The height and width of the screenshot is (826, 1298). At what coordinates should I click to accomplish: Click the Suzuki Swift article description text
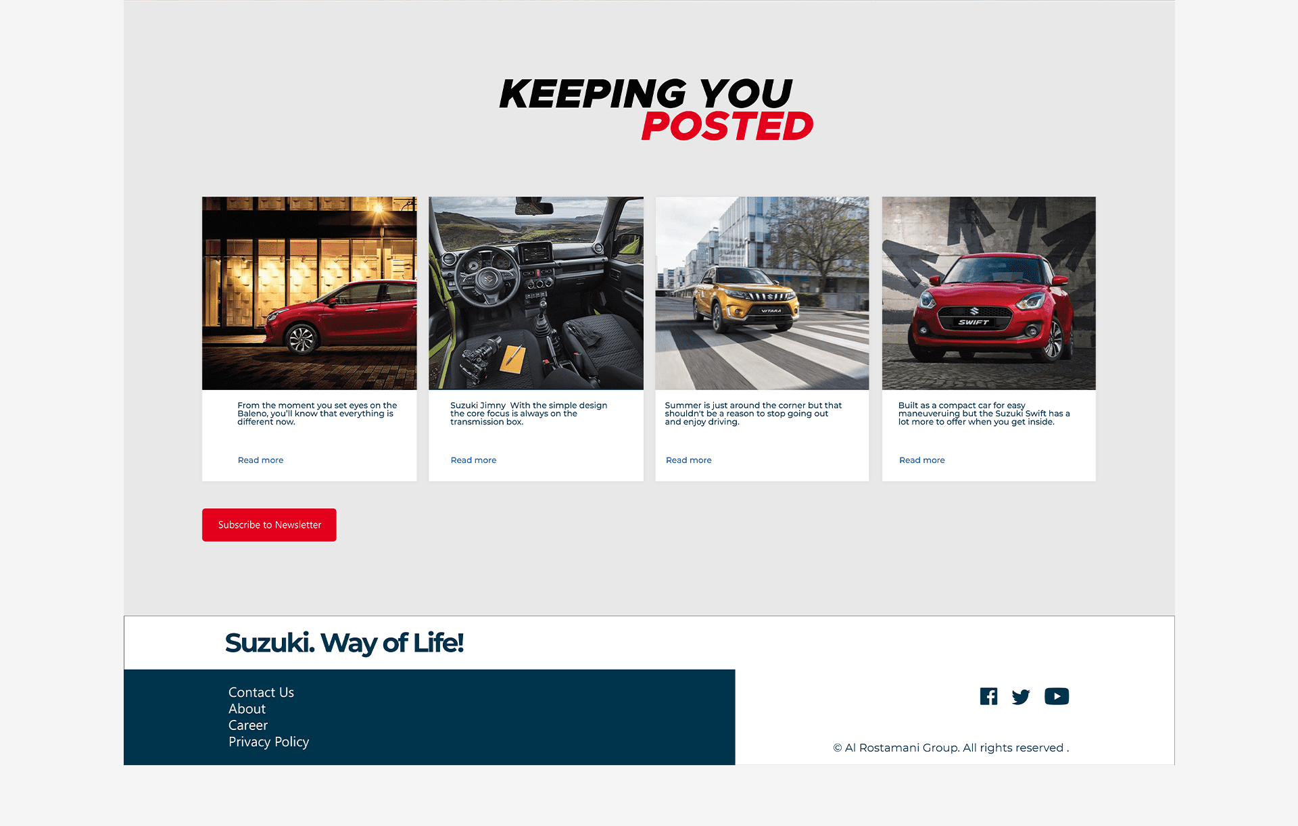coord(984,414)
